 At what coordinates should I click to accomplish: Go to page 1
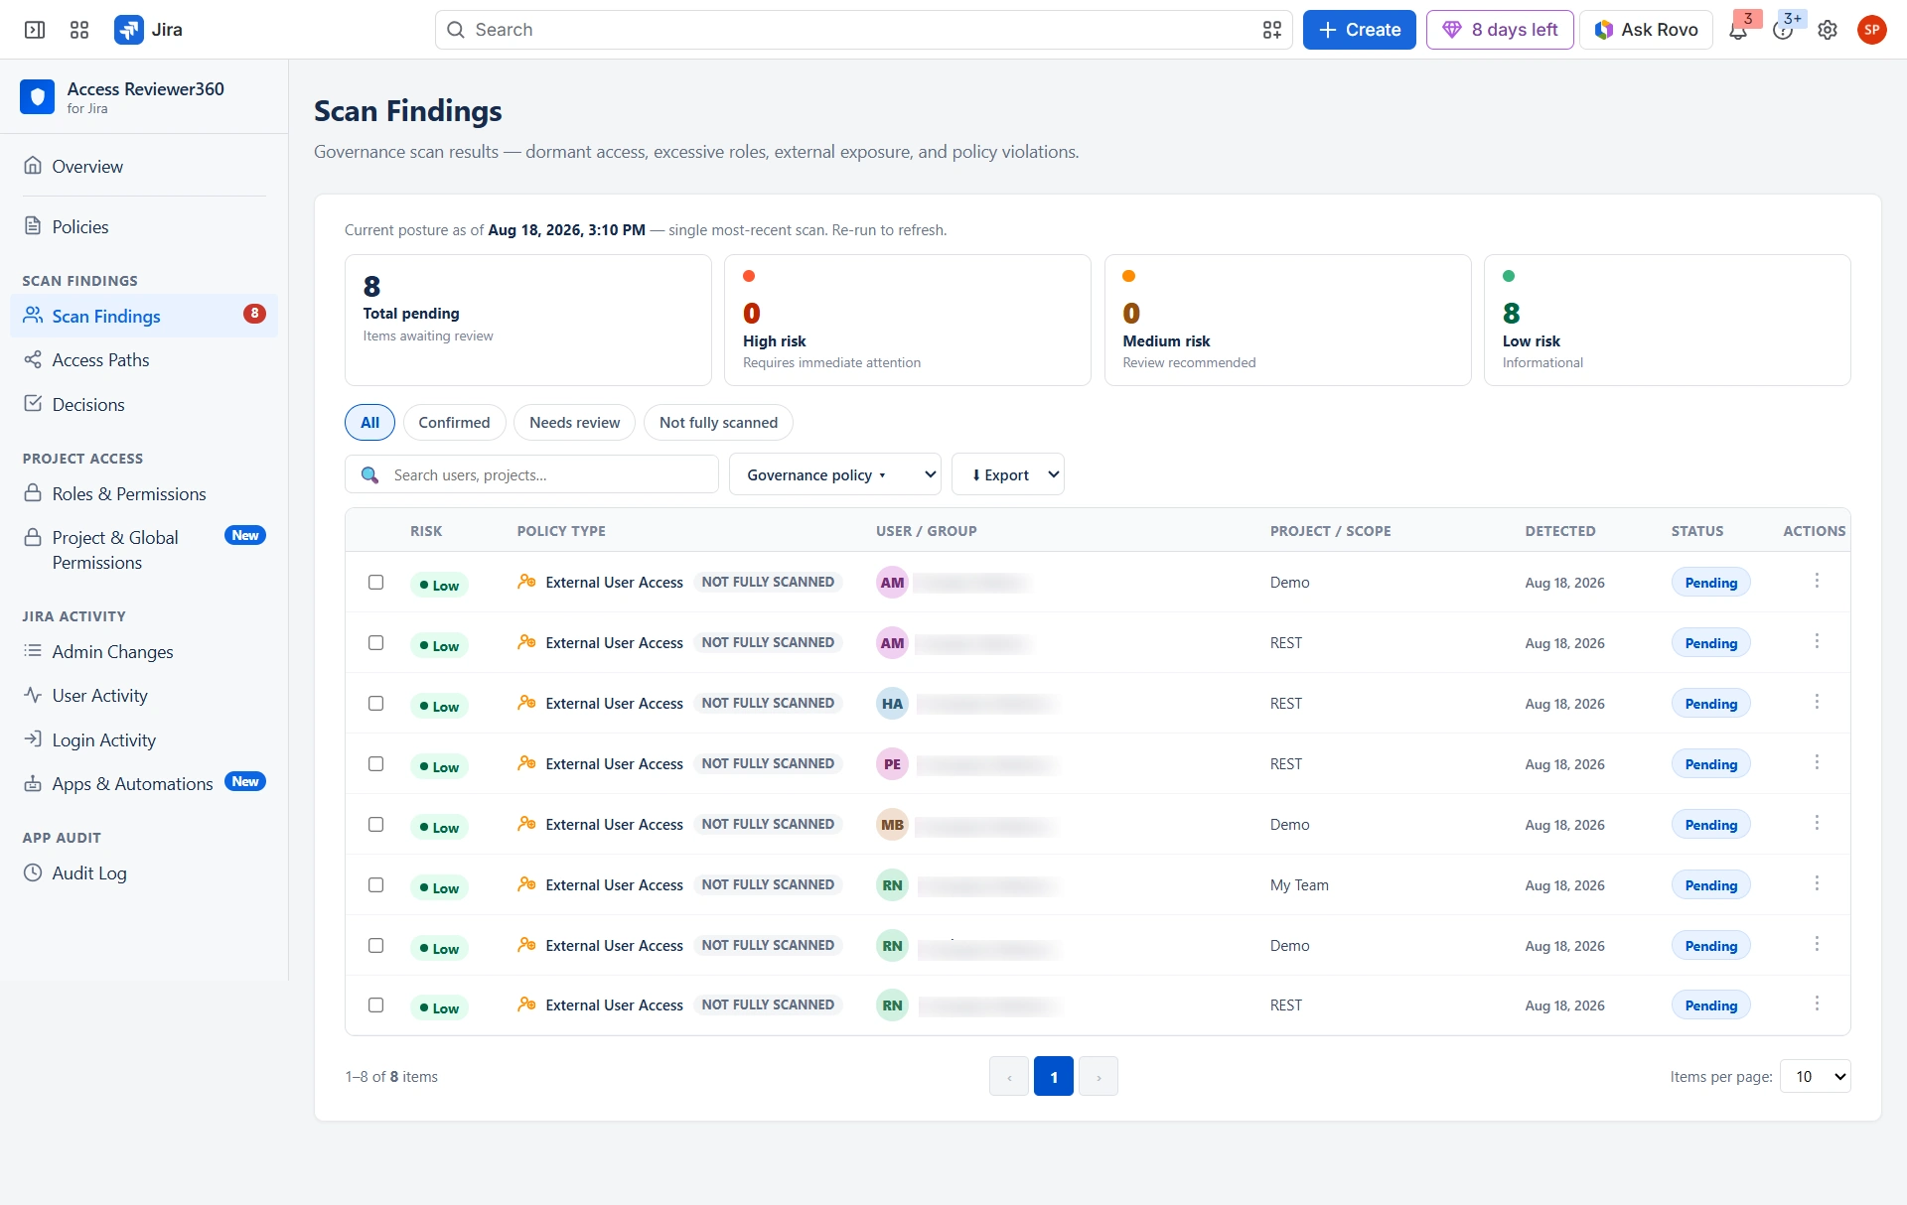1054,1077
